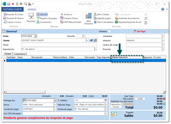
Task: Click Guardar & Cerrar in the ribbon
Action: 13,14
